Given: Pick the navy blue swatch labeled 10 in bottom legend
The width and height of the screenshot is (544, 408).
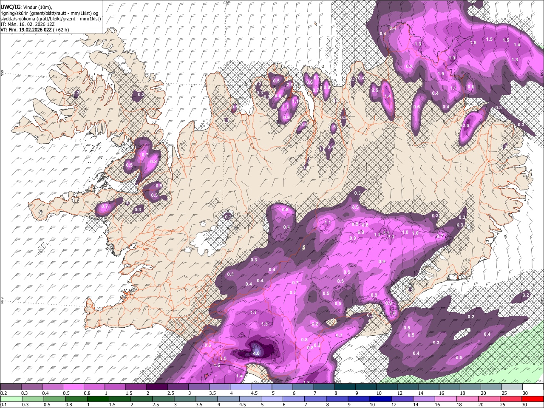Looking at the screenshot, I should (x=380, y=399).
